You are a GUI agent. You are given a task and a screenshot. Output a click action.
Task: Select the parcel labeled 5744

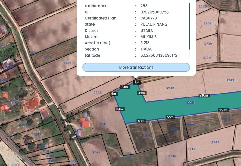(x=96, y=152)
